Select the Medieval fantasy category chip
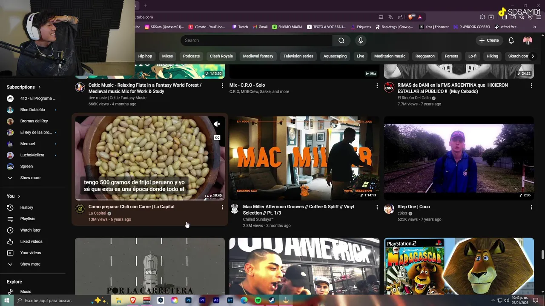 [x=258, y=56]
